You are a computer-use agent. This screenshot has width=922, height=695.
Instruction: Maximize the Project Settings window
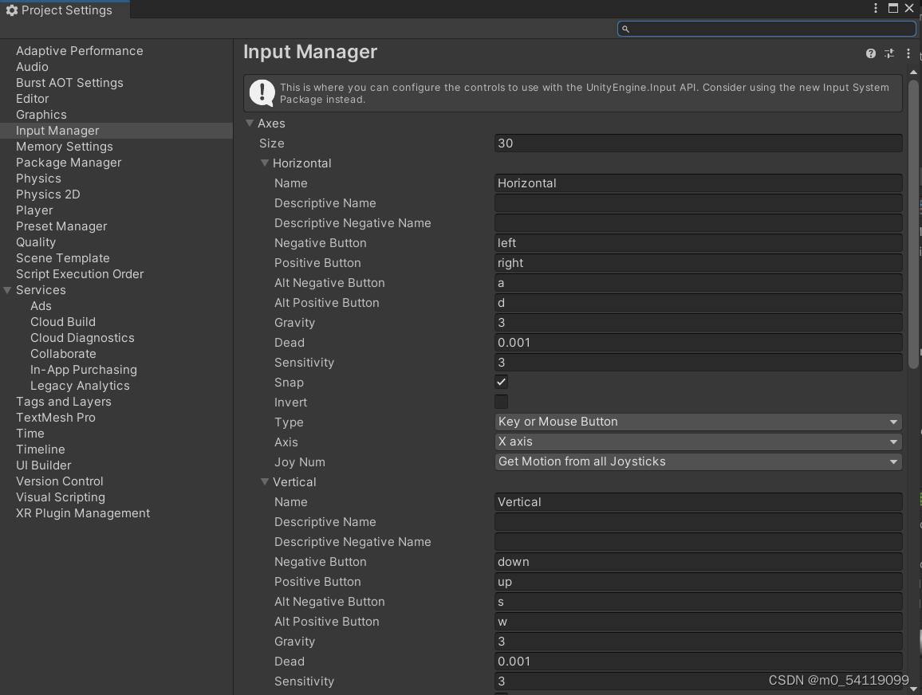click(x=893, y=8)
